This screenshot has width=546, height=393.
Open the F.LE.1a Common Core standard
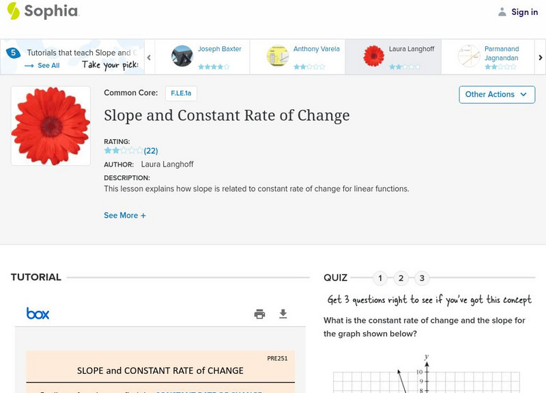(181, 93)
